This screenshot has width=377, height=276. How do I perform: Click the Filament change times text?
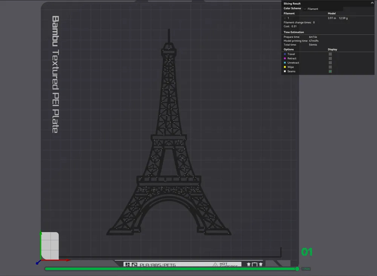299,23
